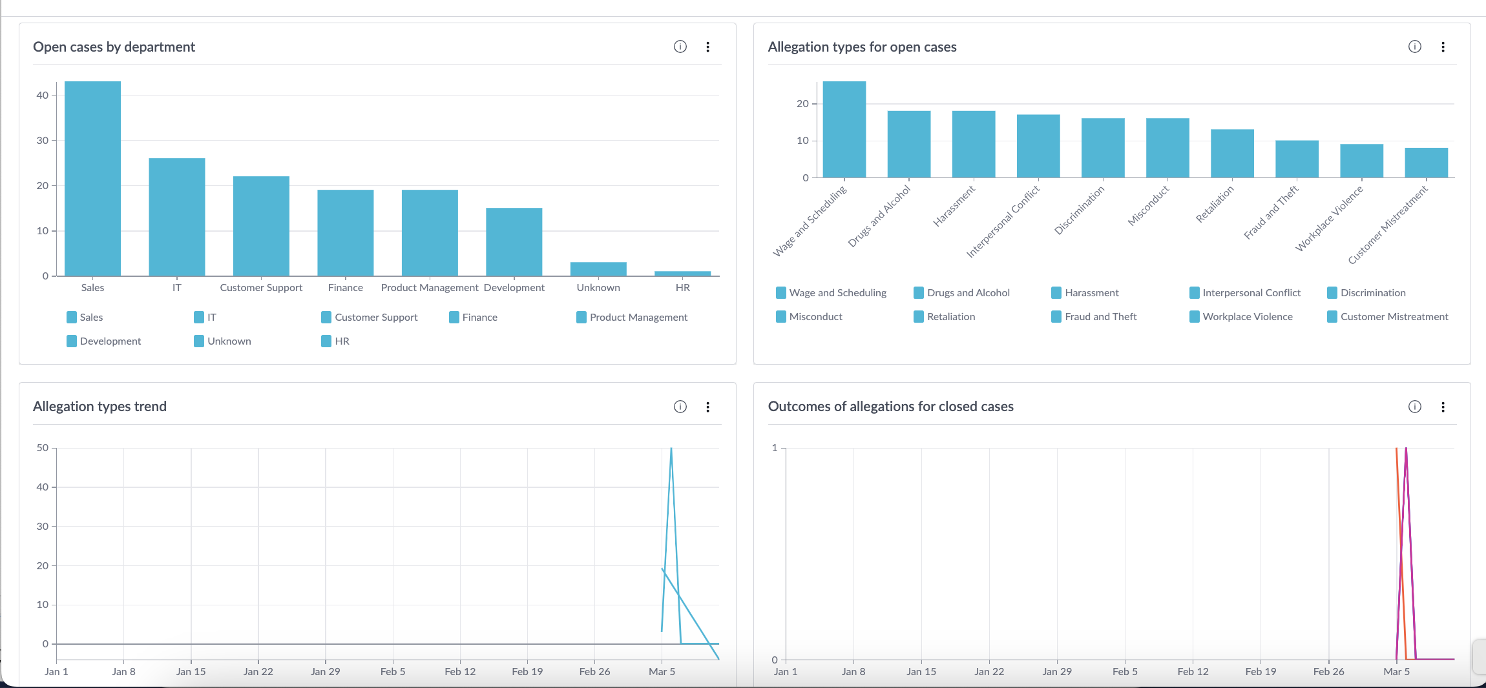
Task: Click Feb 26 axis label in Outcomes chart
Action: [1328, 671]
